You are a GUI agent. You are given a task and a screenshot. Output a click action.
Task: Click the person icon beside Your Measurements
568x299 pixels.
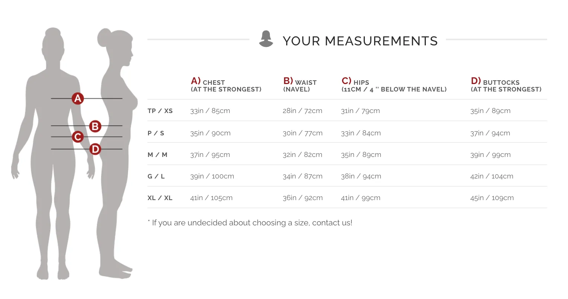click(x=266, y=39)
